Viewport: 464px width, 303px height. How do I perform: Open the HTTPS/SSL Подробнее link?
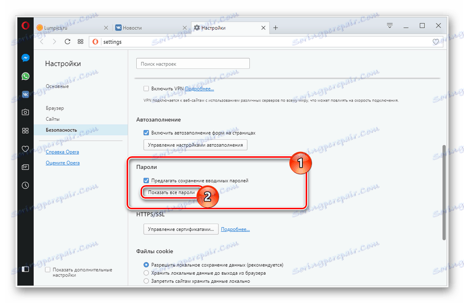(x=235, y=229)
